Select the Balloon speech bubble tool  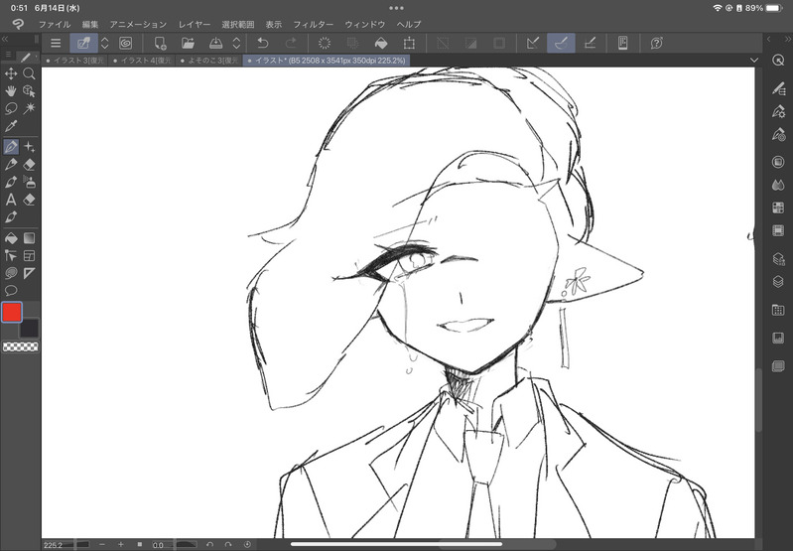pos(11,291)
